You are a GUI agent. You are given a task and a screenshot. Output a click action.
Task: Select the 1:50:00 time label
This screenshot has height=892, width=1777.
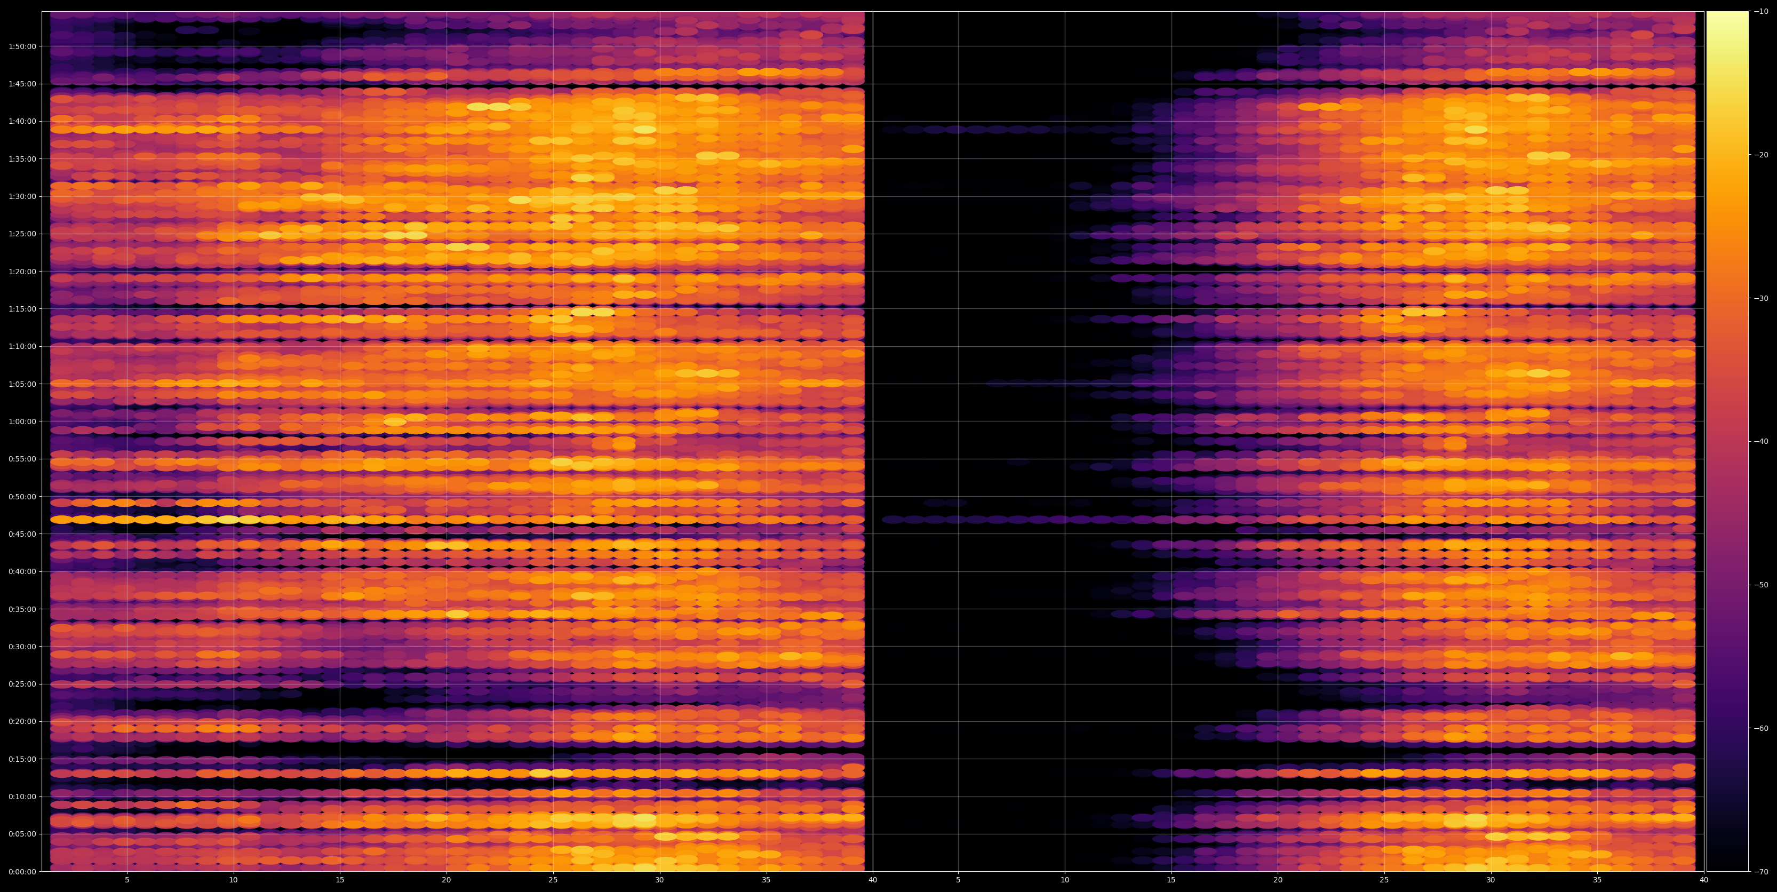[x=22, y=46]
